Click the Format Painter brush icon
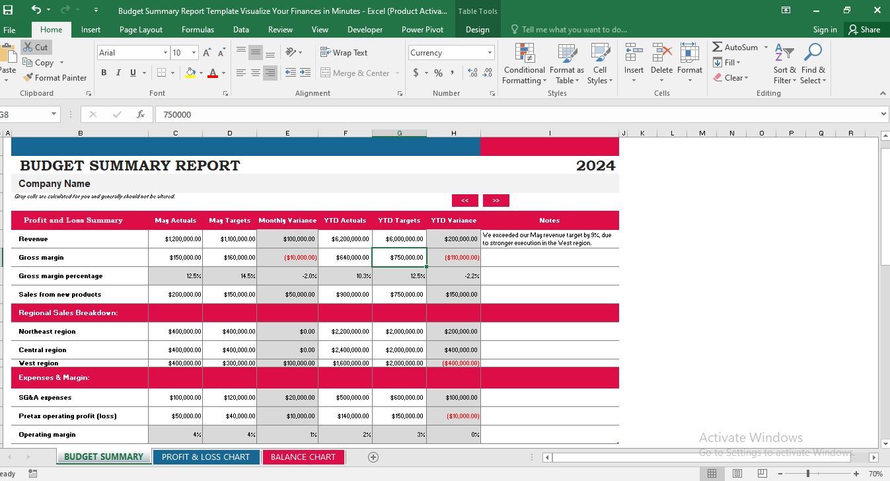890x481 pixels. point(28,77)
